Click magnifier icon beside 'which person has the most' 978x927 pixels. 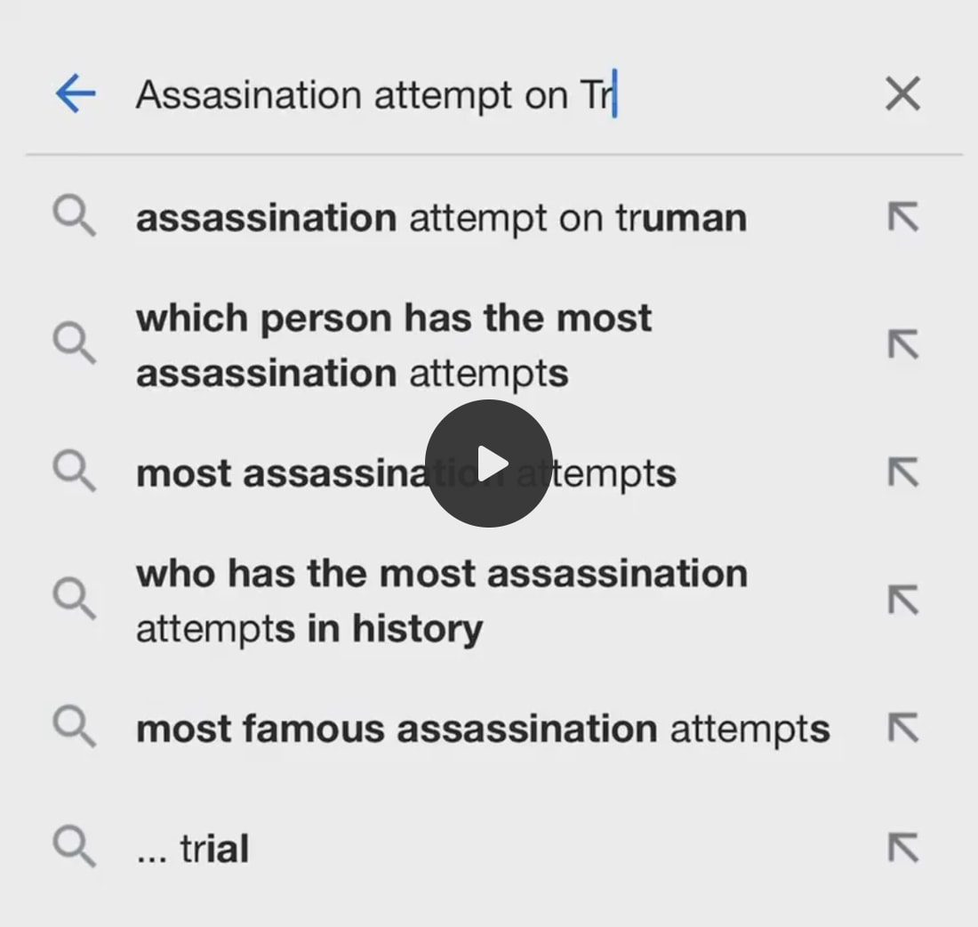coord(74,344)
